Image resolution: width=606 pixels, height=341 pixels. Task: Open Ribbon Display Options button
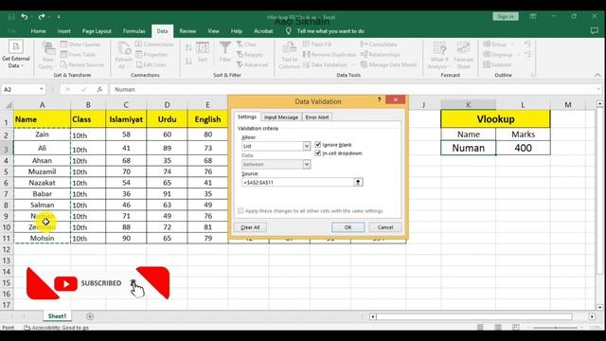(x=533, y=17)
